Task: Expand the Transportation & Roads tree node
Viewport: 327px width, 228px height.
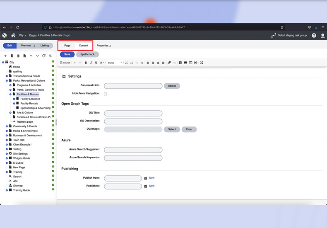Action: click(7, 76)
